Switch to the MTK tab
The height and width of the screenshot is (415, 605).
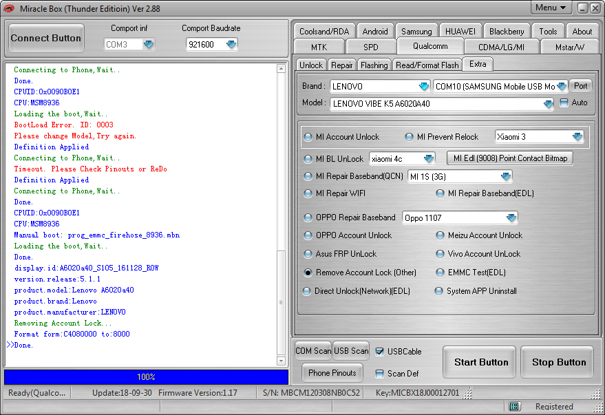(319, 47)
